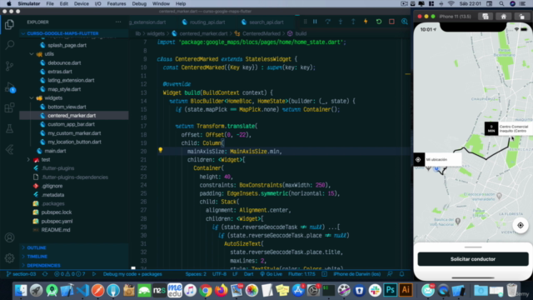Click Go Live in status bar

[x=271, y=274]
